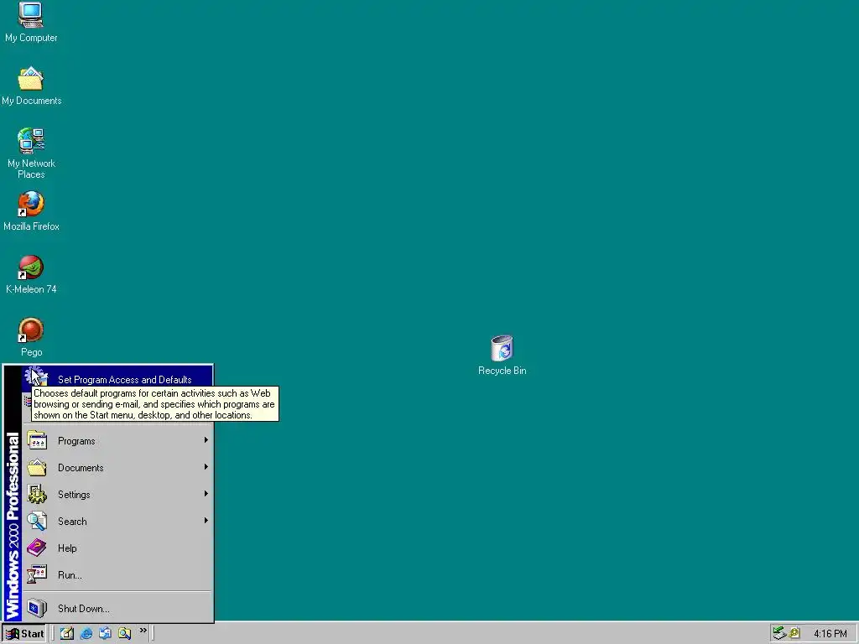The image size is (859, 644).
Task: Click the green-arrow unplug hardware tray icon
Action: [779, 634]
